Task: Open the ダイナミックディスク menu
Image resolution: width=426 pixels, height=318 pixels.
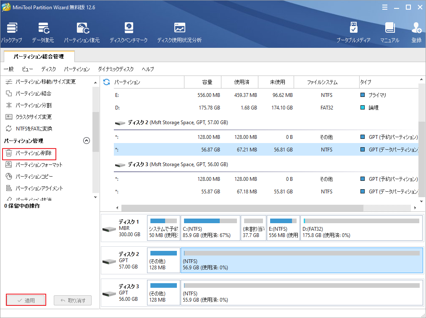Action: point(116,69)
